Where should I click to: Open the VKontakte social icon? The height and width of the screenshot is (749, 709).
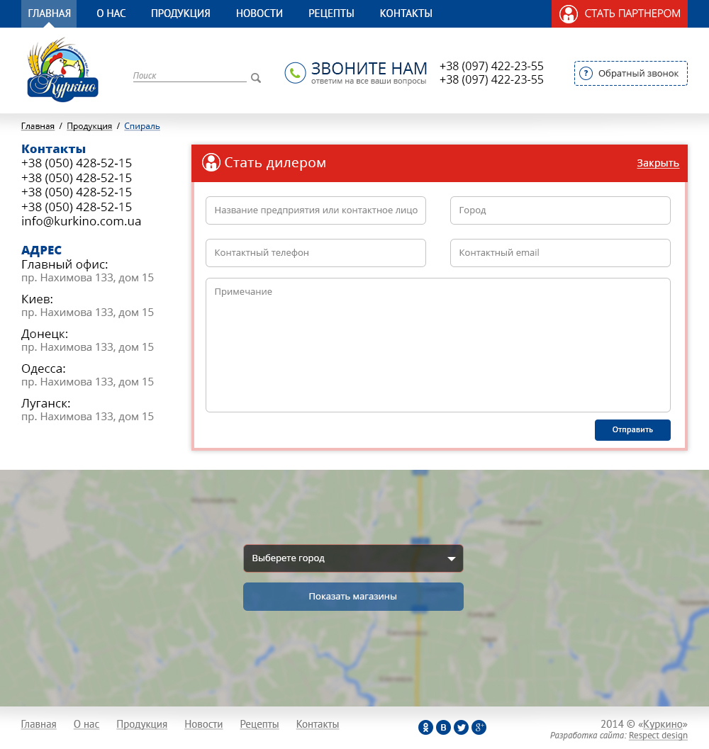[443, 727]
